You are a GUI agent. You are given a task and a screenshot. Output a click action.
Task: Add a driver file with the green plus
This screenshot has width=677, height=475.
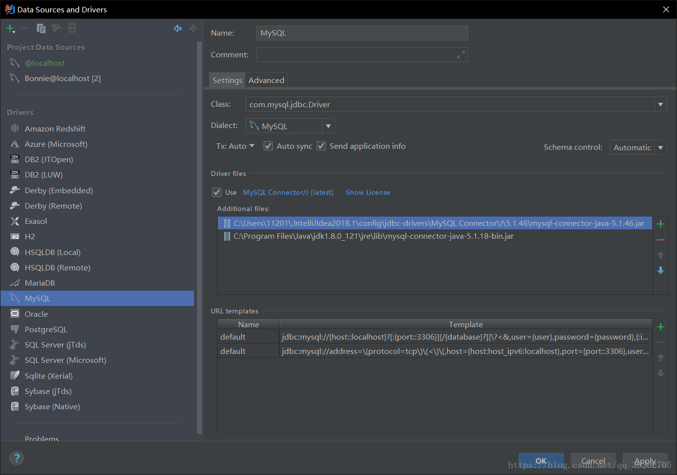pyautogui.click(x=661, y=224)
